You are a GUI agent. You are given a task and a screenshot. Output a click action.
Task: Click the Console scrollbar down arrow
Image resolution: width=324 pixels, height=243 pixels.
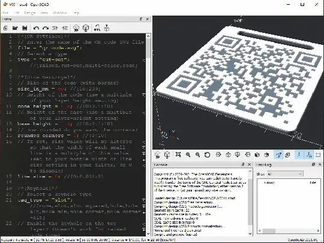coord(250,233)
